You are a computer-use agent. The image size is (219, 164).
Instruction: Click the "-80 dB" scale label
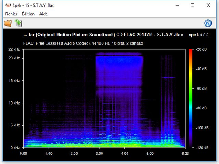point(201,108)
